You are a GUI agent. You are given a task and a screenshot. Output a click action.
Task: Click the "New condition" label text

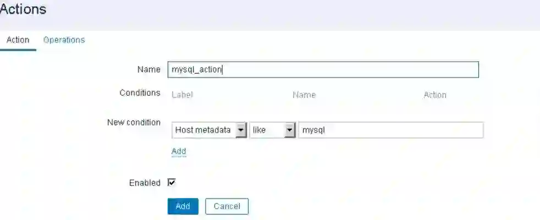click(x=134, y=122)
